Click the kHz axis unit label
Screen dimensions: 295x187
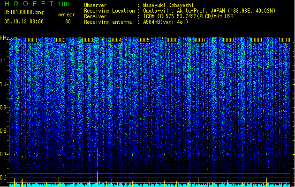tap(4, 38)
